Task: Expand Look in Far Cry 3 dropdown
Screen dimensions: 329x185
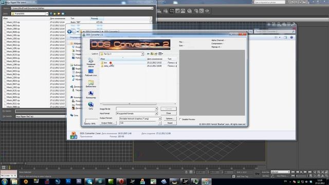Action: click(142, 54)
